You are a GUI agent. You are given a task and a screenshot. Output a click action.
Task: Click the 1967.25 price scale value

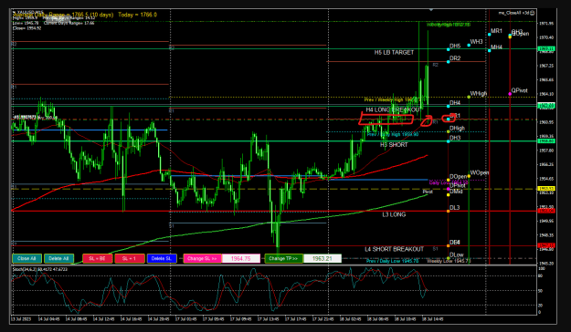click(x=546, y=66)
